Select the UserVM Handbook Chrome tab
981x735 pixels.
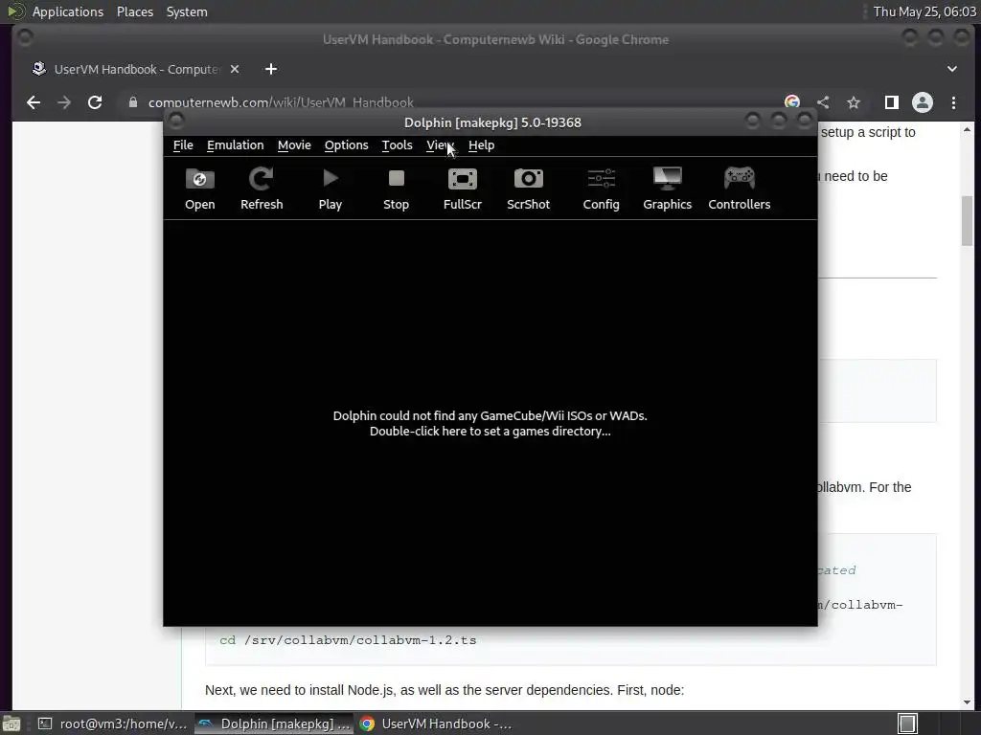tap(136, 69)
